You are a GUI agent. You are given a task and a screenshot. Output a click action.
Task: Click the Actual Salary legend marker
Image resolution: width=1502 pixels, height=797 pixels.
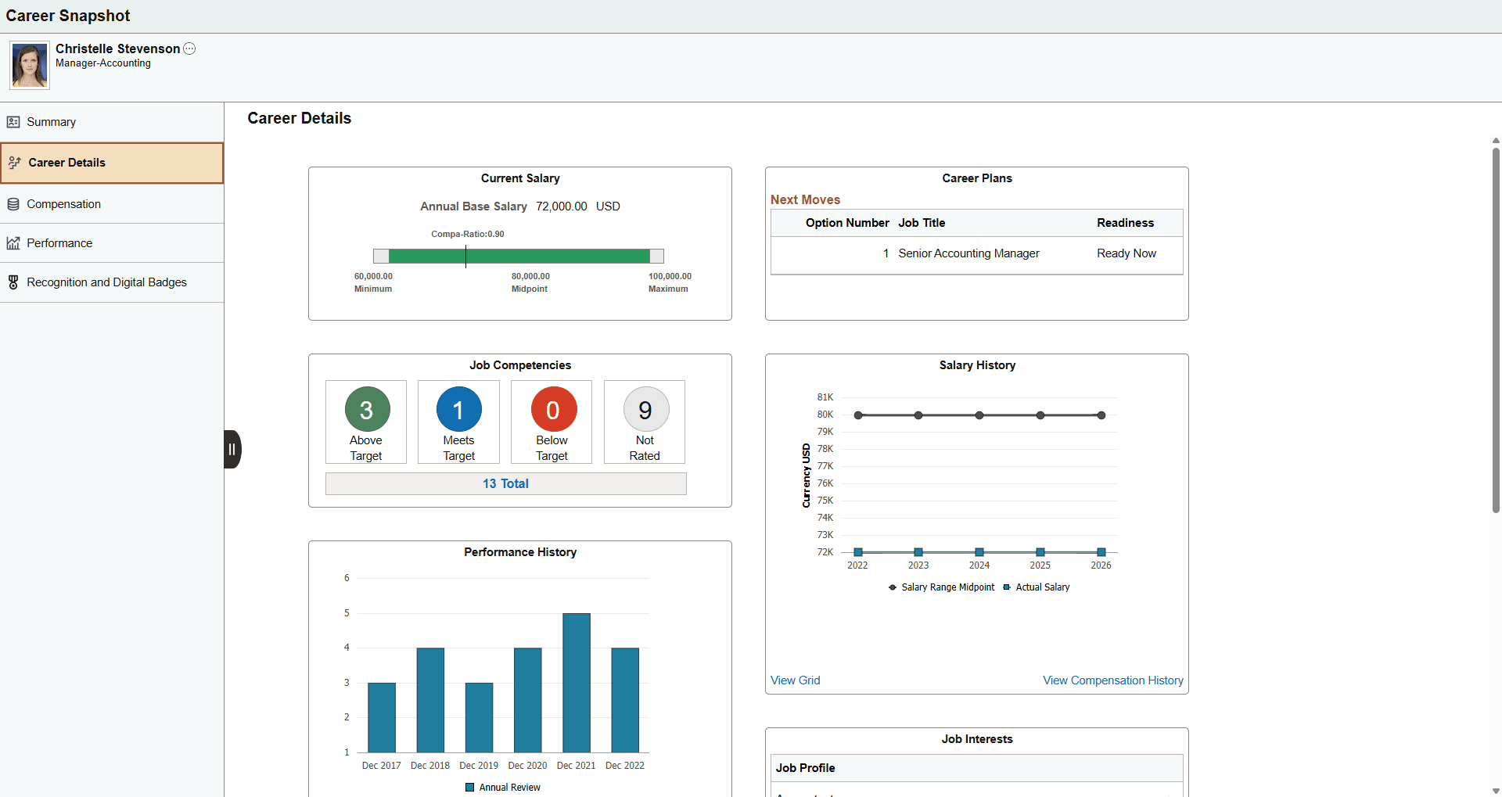(1007, 587)
